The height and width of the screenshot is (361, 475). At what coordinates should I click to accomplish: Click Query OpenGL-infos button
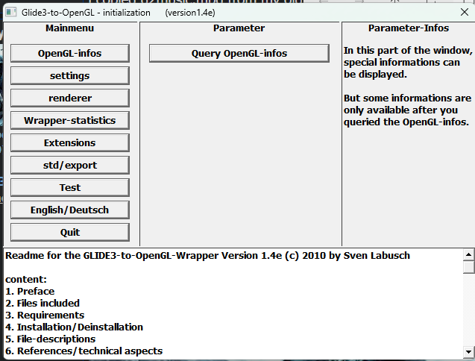pos(239,54)
